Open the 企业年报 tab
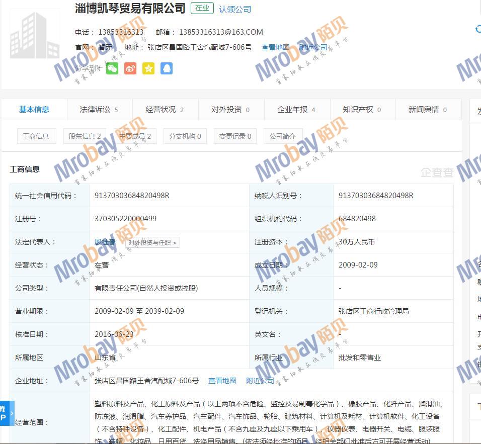The image size is (481, 444). pyautogui.click(x=296, y=110)
